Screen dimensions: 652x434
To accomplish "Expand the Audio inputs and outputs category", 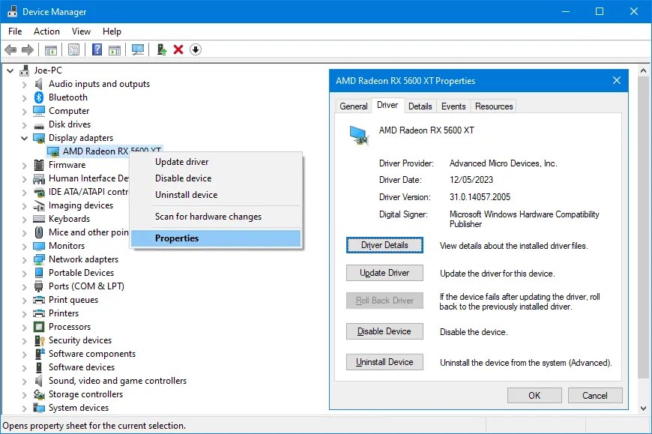I will click(x=24, y=85).
